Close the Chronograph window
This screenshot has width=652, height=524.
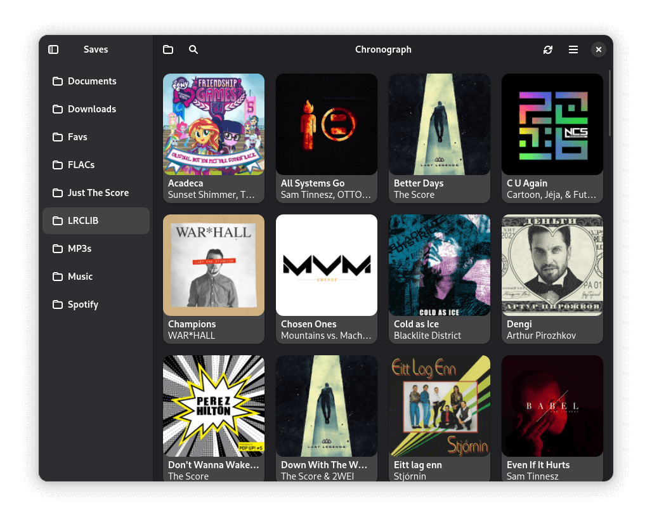coord(599,49)
